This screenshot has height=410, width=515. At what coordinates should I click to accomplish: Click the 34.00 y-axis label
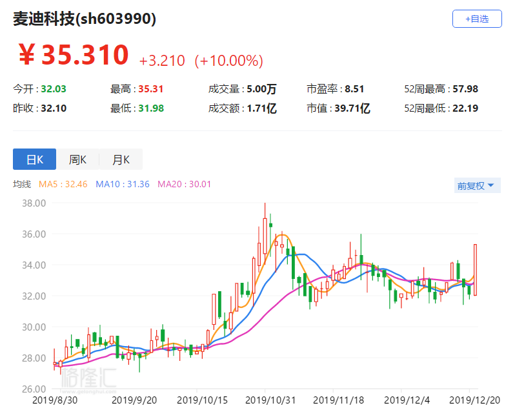point(34,265)
